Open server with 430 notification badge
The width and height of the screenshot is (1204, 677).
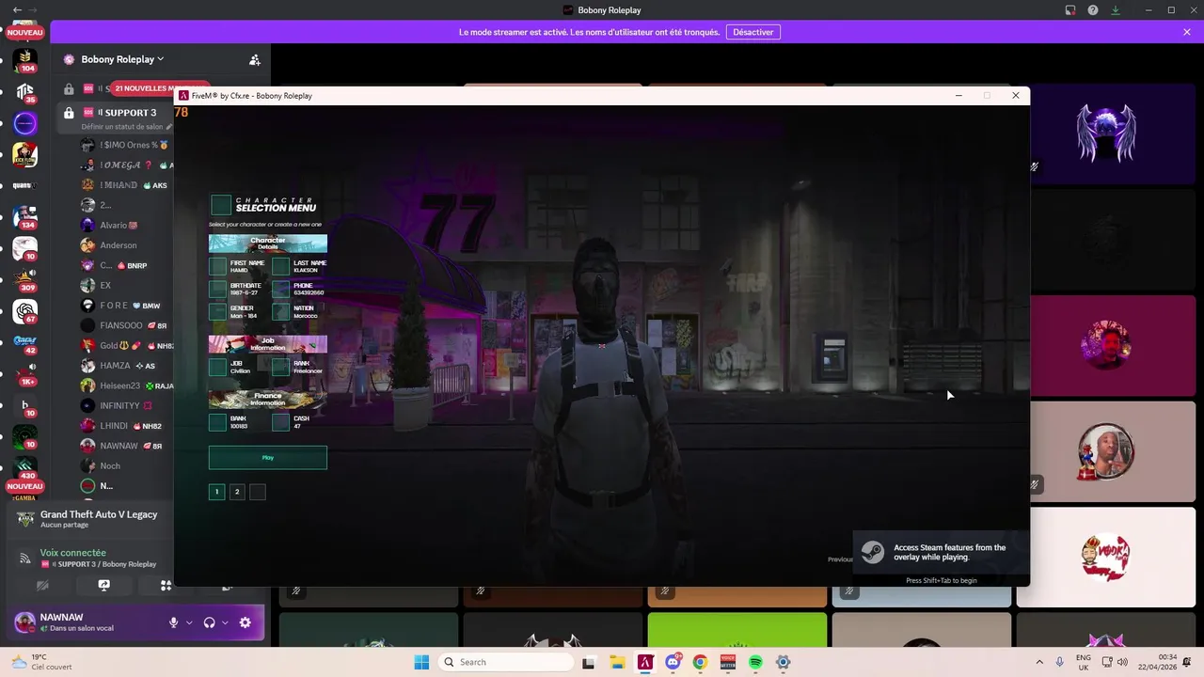tap(25, 468)
